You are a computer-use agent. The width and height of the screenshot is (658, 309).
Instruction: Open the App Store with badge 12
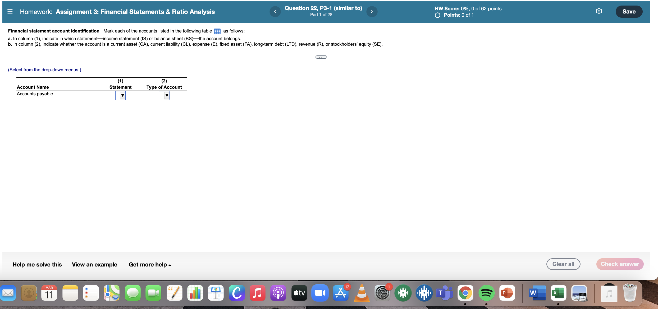click(x=341, y=293)
